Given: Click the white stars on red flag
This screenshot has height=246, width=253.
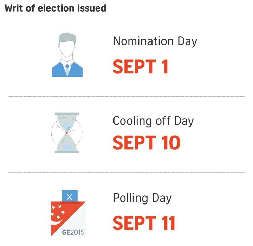Looking at the screenshot, I should 58,212.
